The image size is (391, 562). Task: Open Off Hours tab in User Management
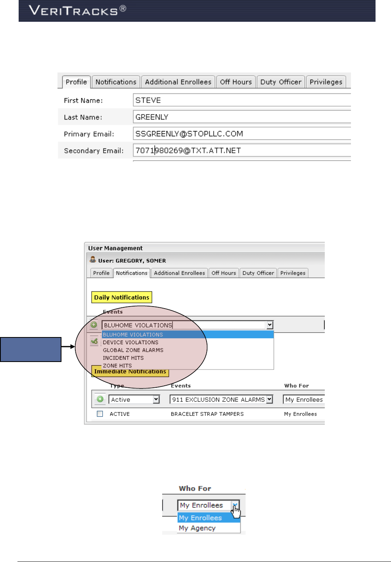click(224, 273)
